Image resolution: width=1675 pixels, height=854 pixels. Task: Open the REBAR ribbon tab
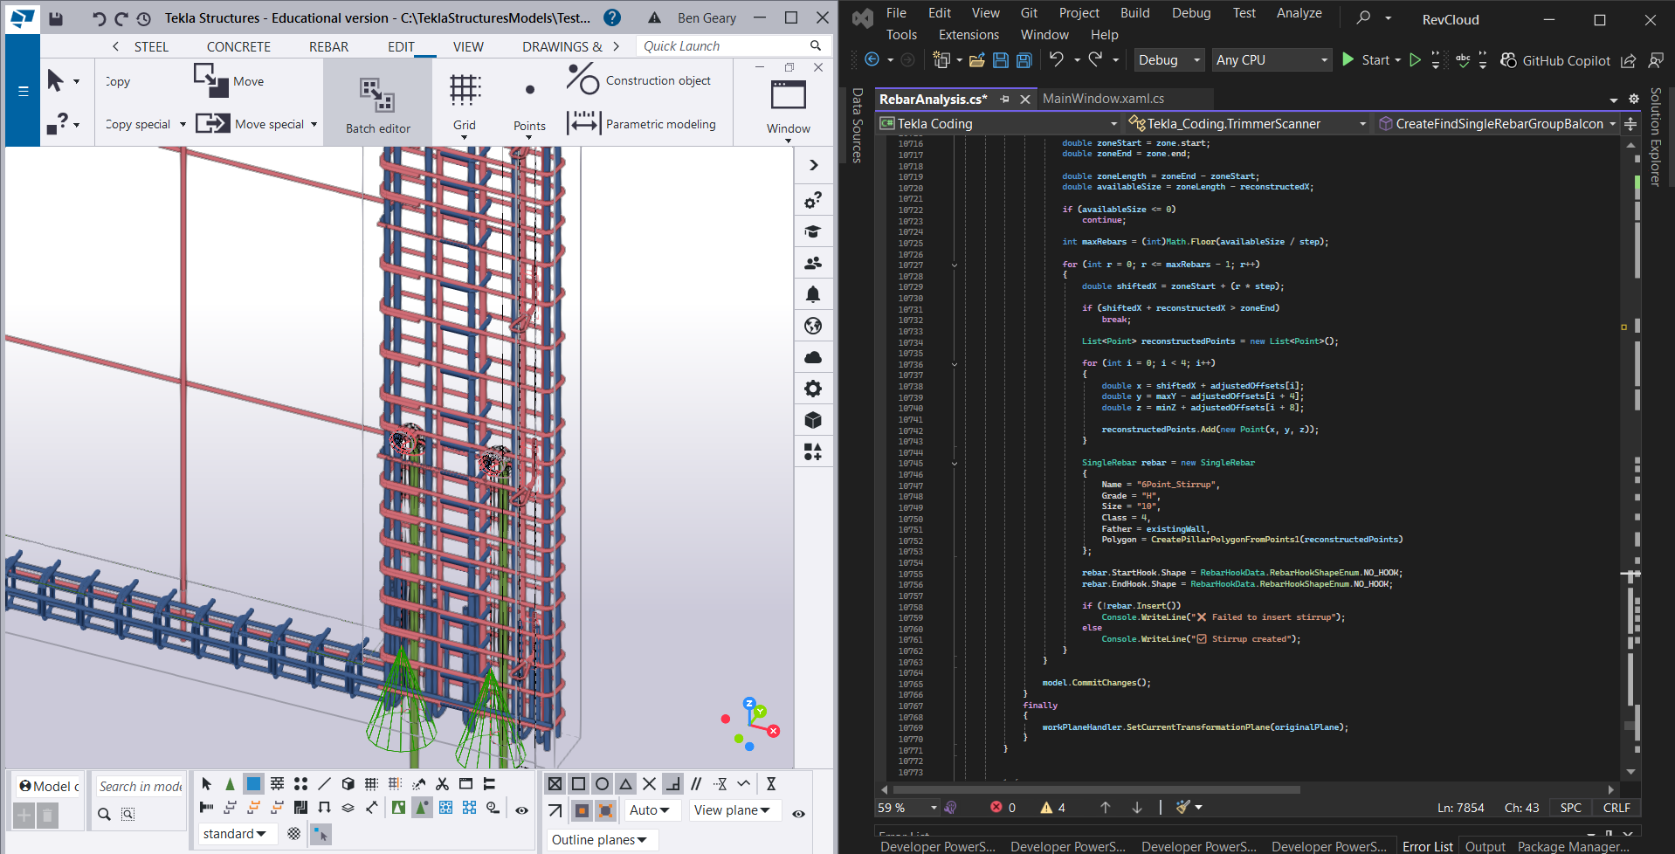tap(328, 47)
